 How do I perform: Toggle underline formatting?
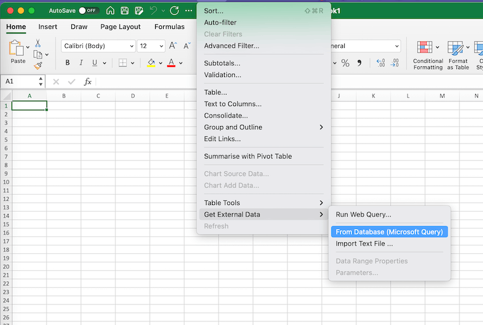point(95,63)
